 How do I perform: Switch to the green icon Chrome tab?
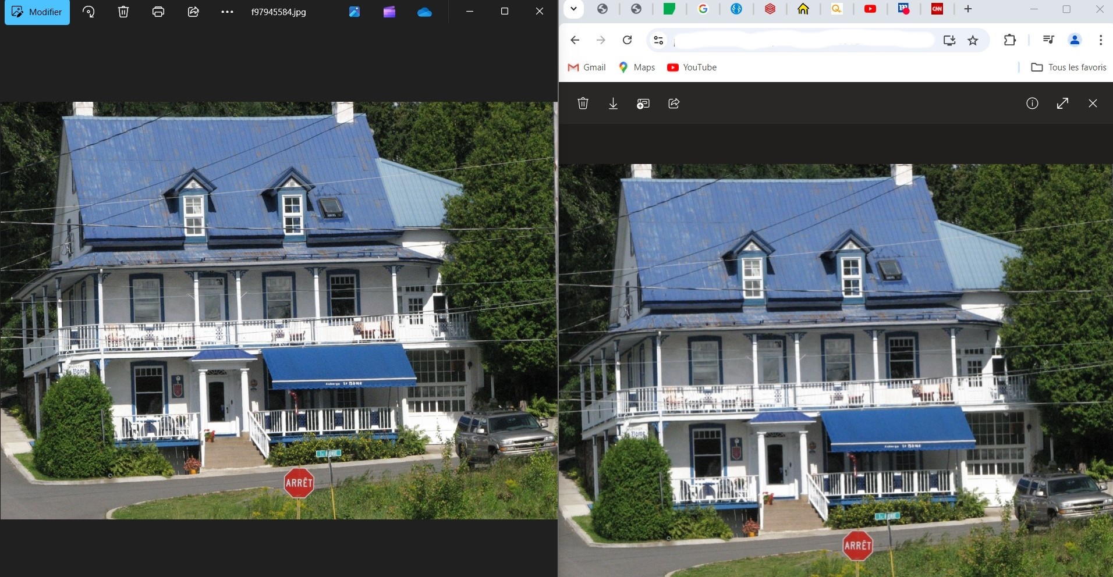pyautogui.click(x=669, y=9)
